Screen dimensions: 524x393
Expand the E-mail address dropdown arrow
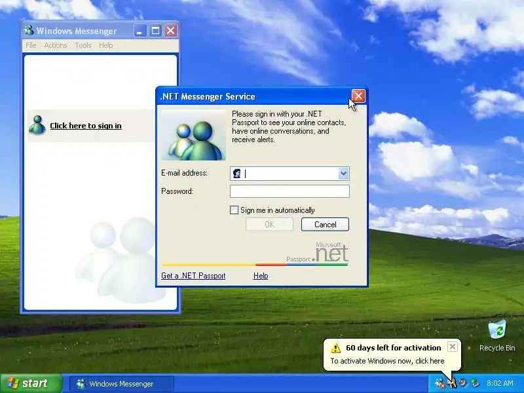[343, 174]
